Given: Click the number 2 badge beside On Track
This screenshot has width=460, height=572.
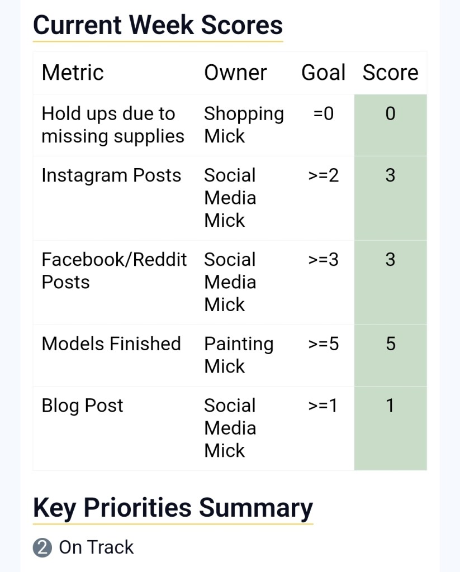Looking at the screenshot, I should tap(42, 548).
